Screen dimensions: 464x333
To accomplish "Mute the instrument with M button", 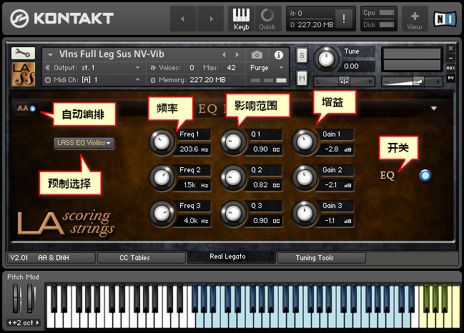I will [x=302, y=79].
